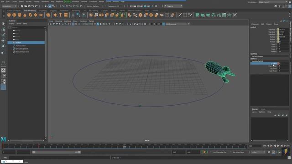Open the Script Editor icon at bottom right

tap(289, 158)
